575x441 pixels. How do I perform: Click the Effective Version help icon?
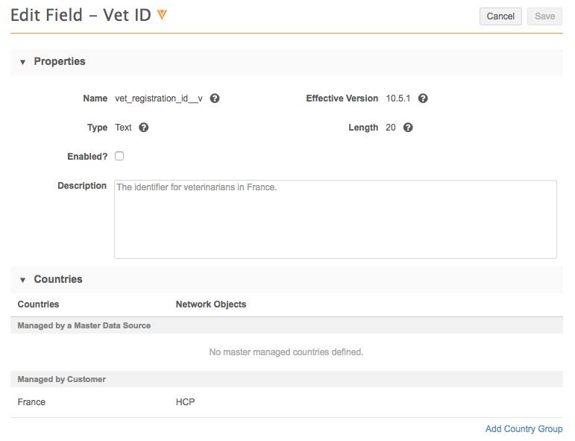pos(423,98)
